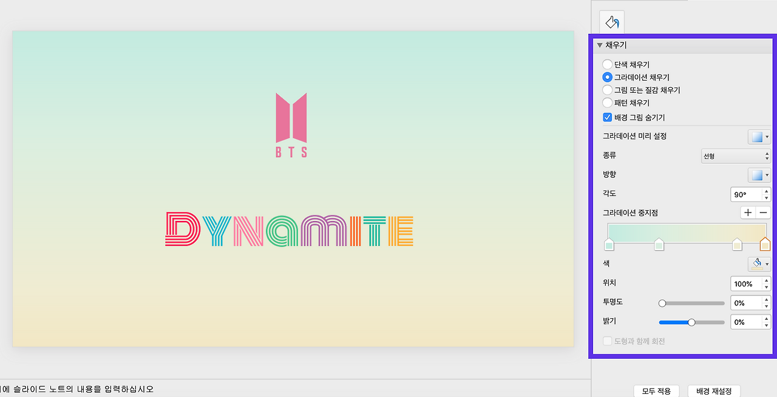Add a gradient stop with plus button
777x397 pixels.
pos(748,212)
